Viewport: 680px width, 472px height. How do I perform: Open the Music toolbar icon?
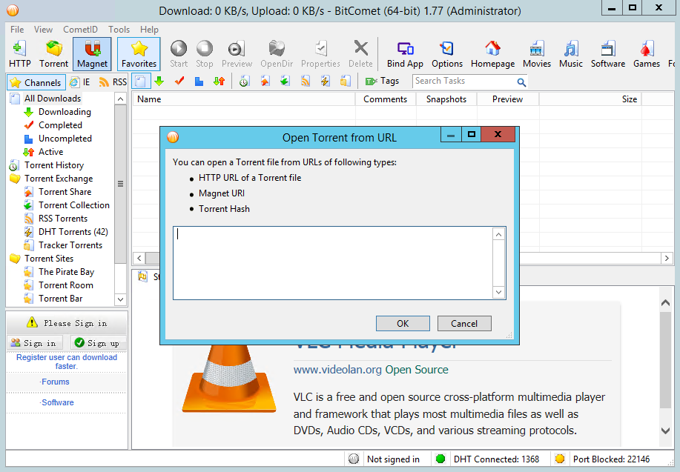coord(571,54)
